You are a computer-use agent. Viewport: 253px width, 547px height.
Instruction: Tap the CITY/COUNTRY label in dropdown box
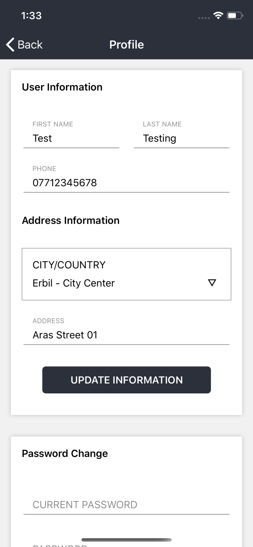69,265
